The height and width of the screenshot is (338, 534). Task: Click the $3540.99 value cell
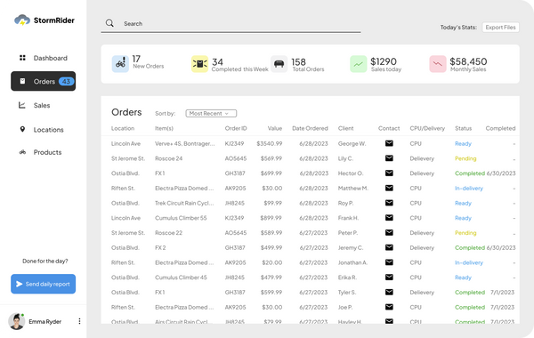[270, 143]
